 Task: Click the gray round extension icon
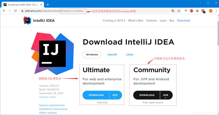[197, 11]
